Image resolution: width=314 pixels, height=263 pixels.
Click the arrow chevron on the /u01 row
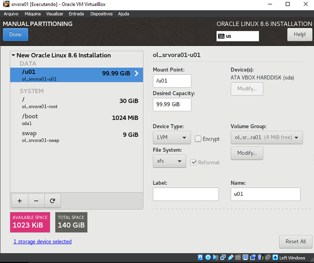137,73
